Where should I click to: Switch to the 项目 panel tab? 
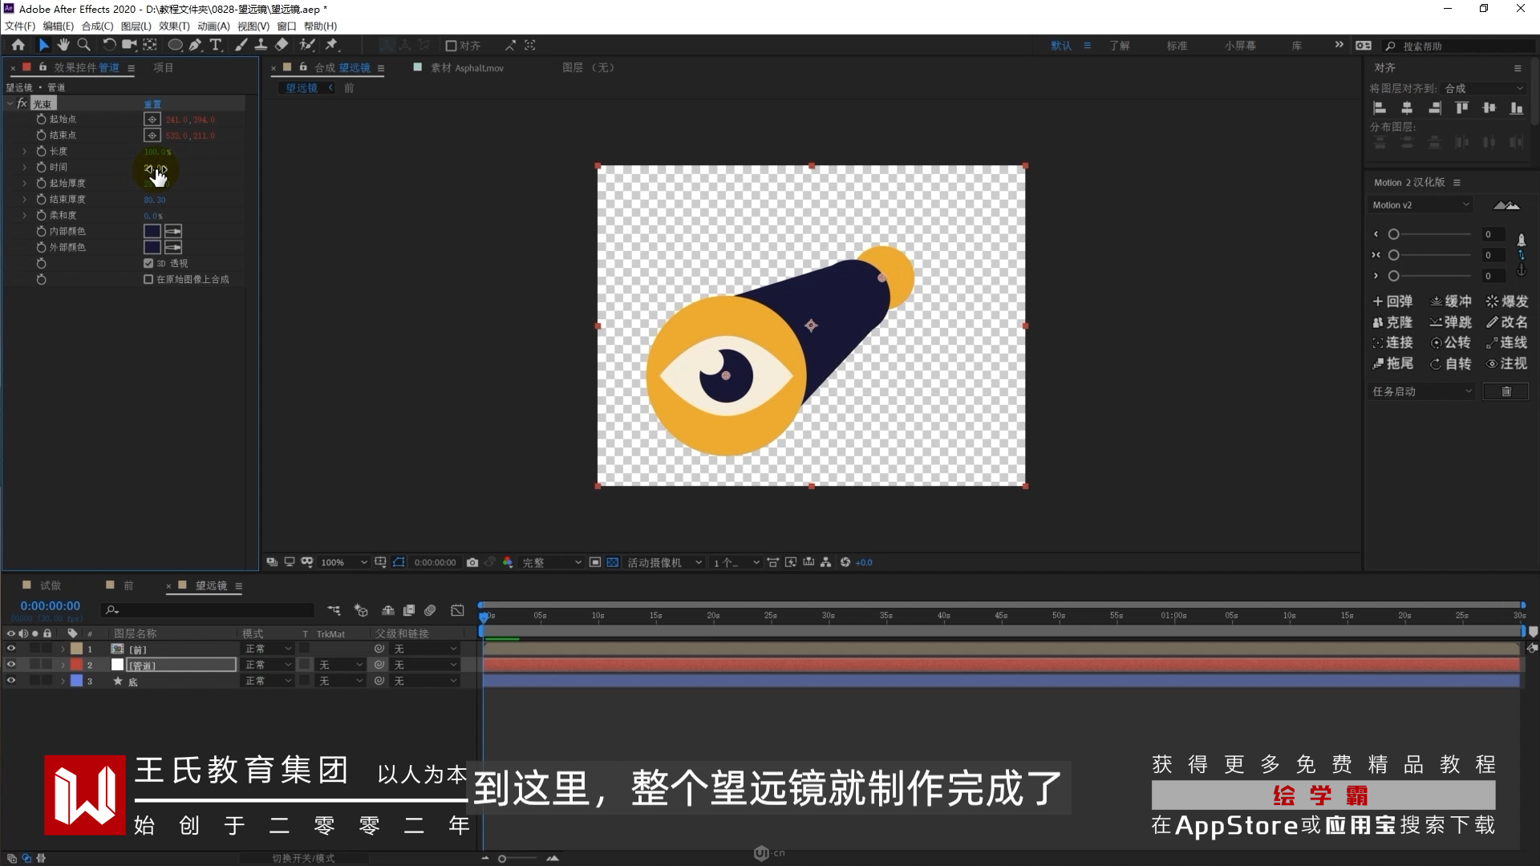(x=164, y=67)
